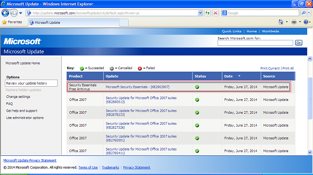Click the Print printer icon
313x175 pixels.
coord(294,22)
